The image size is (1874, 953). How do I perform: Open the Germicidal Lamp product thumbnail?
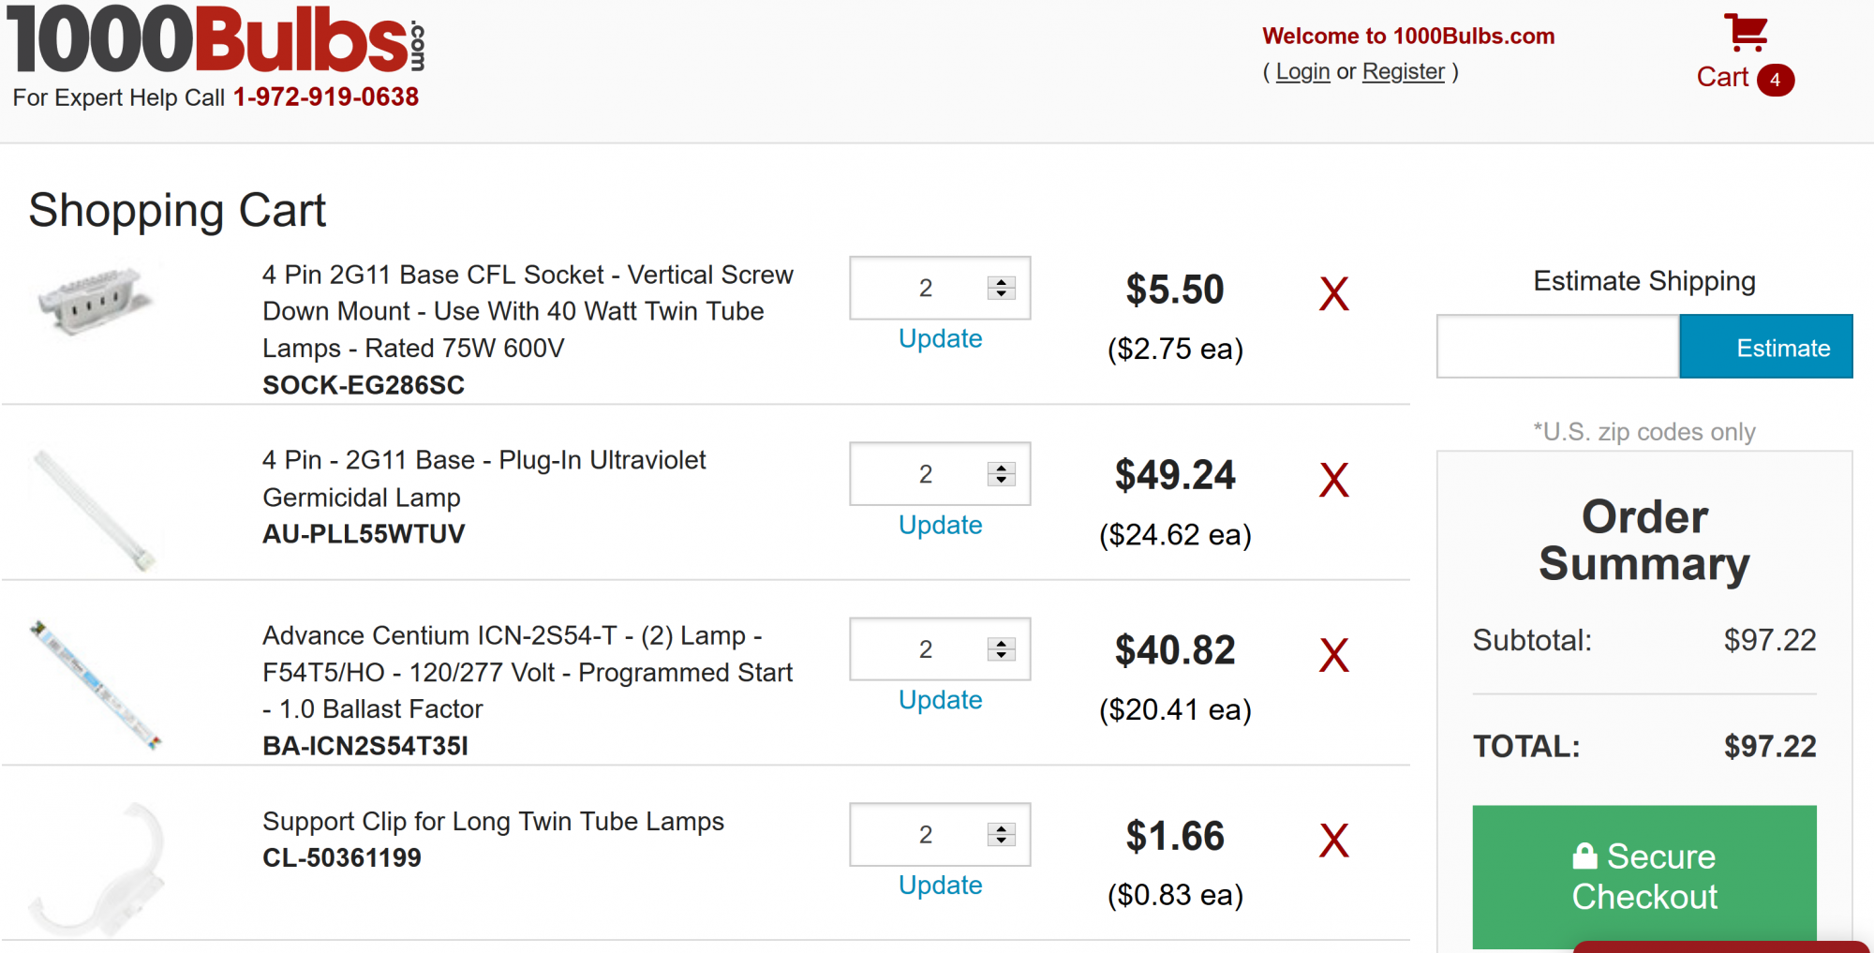[x=94, y=509]
